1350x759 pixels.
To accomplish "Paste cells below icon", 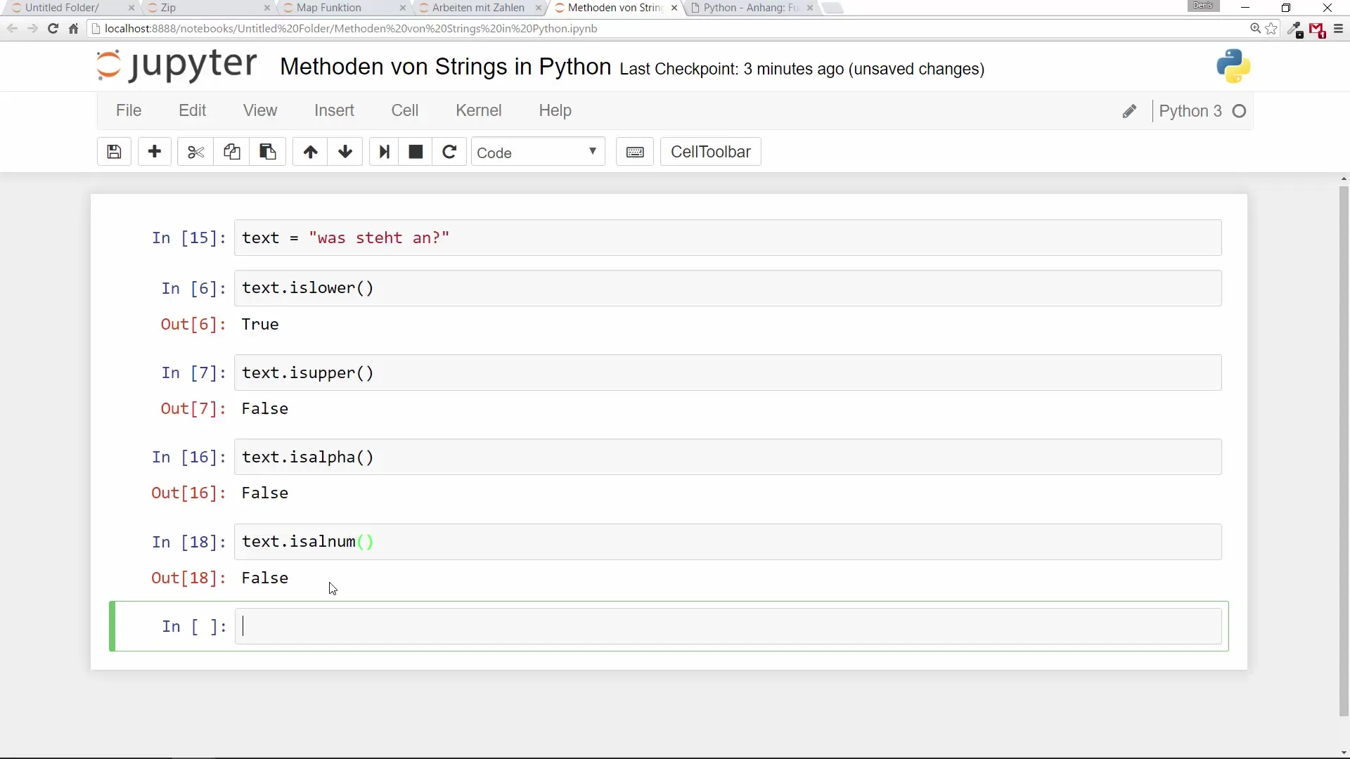I will pos(267,152).
